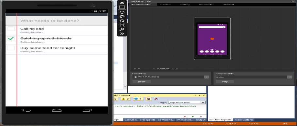Open the Breakpoints tab
297x126 pixels.
tap(147, 120)
